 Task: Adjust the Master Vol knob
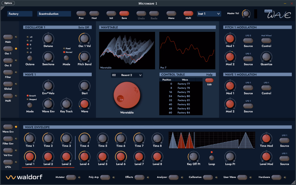(x=246, y=14)
